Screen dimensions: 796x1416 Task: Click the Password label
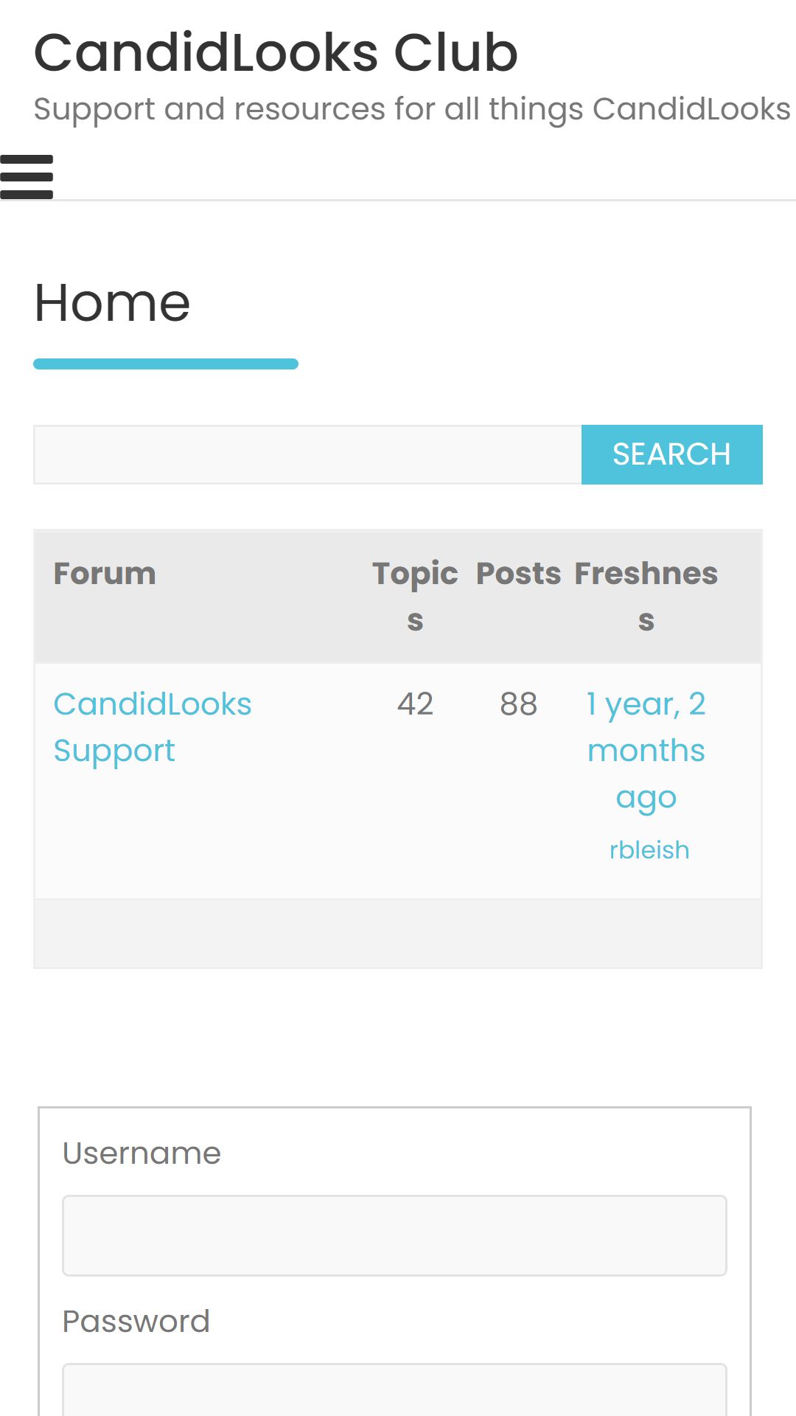[136, 1322]
